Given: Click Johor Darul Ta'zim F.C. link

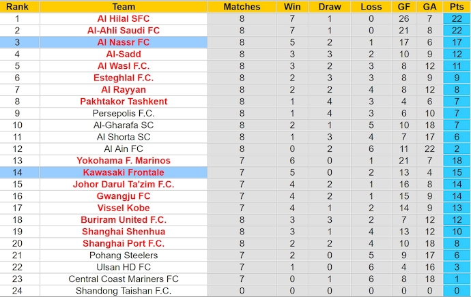Looking at the screenshot, I should pos(123,184).
